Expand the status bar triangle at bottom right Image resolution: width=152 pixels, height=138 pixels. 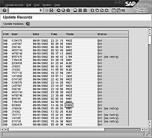(x=143, y=134)
